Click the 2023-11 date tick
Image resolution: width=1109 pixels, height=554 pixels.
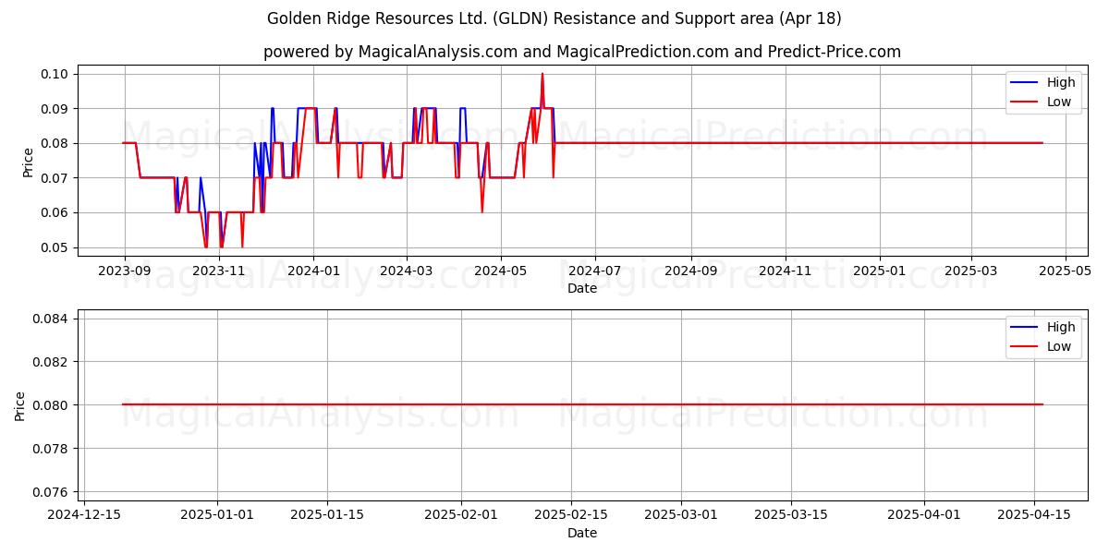point(220,271)
